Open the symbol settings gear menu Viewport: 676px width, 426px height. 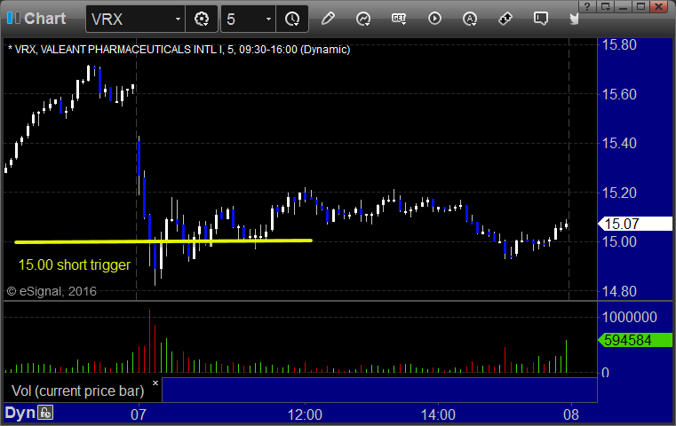pyautogui.click(x=202, y=19)
